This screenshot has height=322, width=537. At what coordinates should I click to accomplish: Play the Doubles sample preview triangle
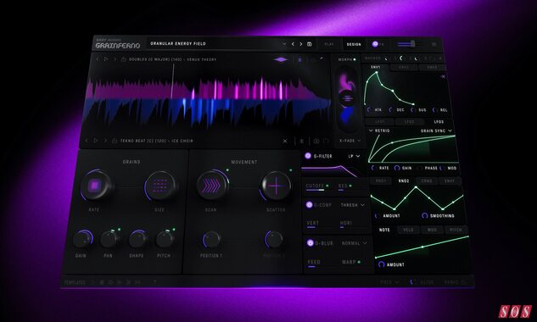pyautogui.click(x=106, y=59)
